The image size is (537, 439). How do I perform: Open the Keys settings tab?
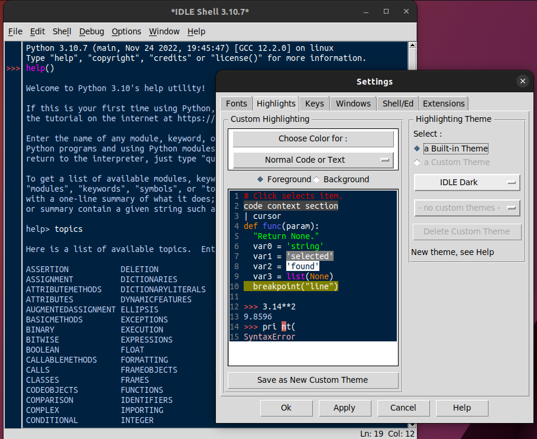point(314,103)
